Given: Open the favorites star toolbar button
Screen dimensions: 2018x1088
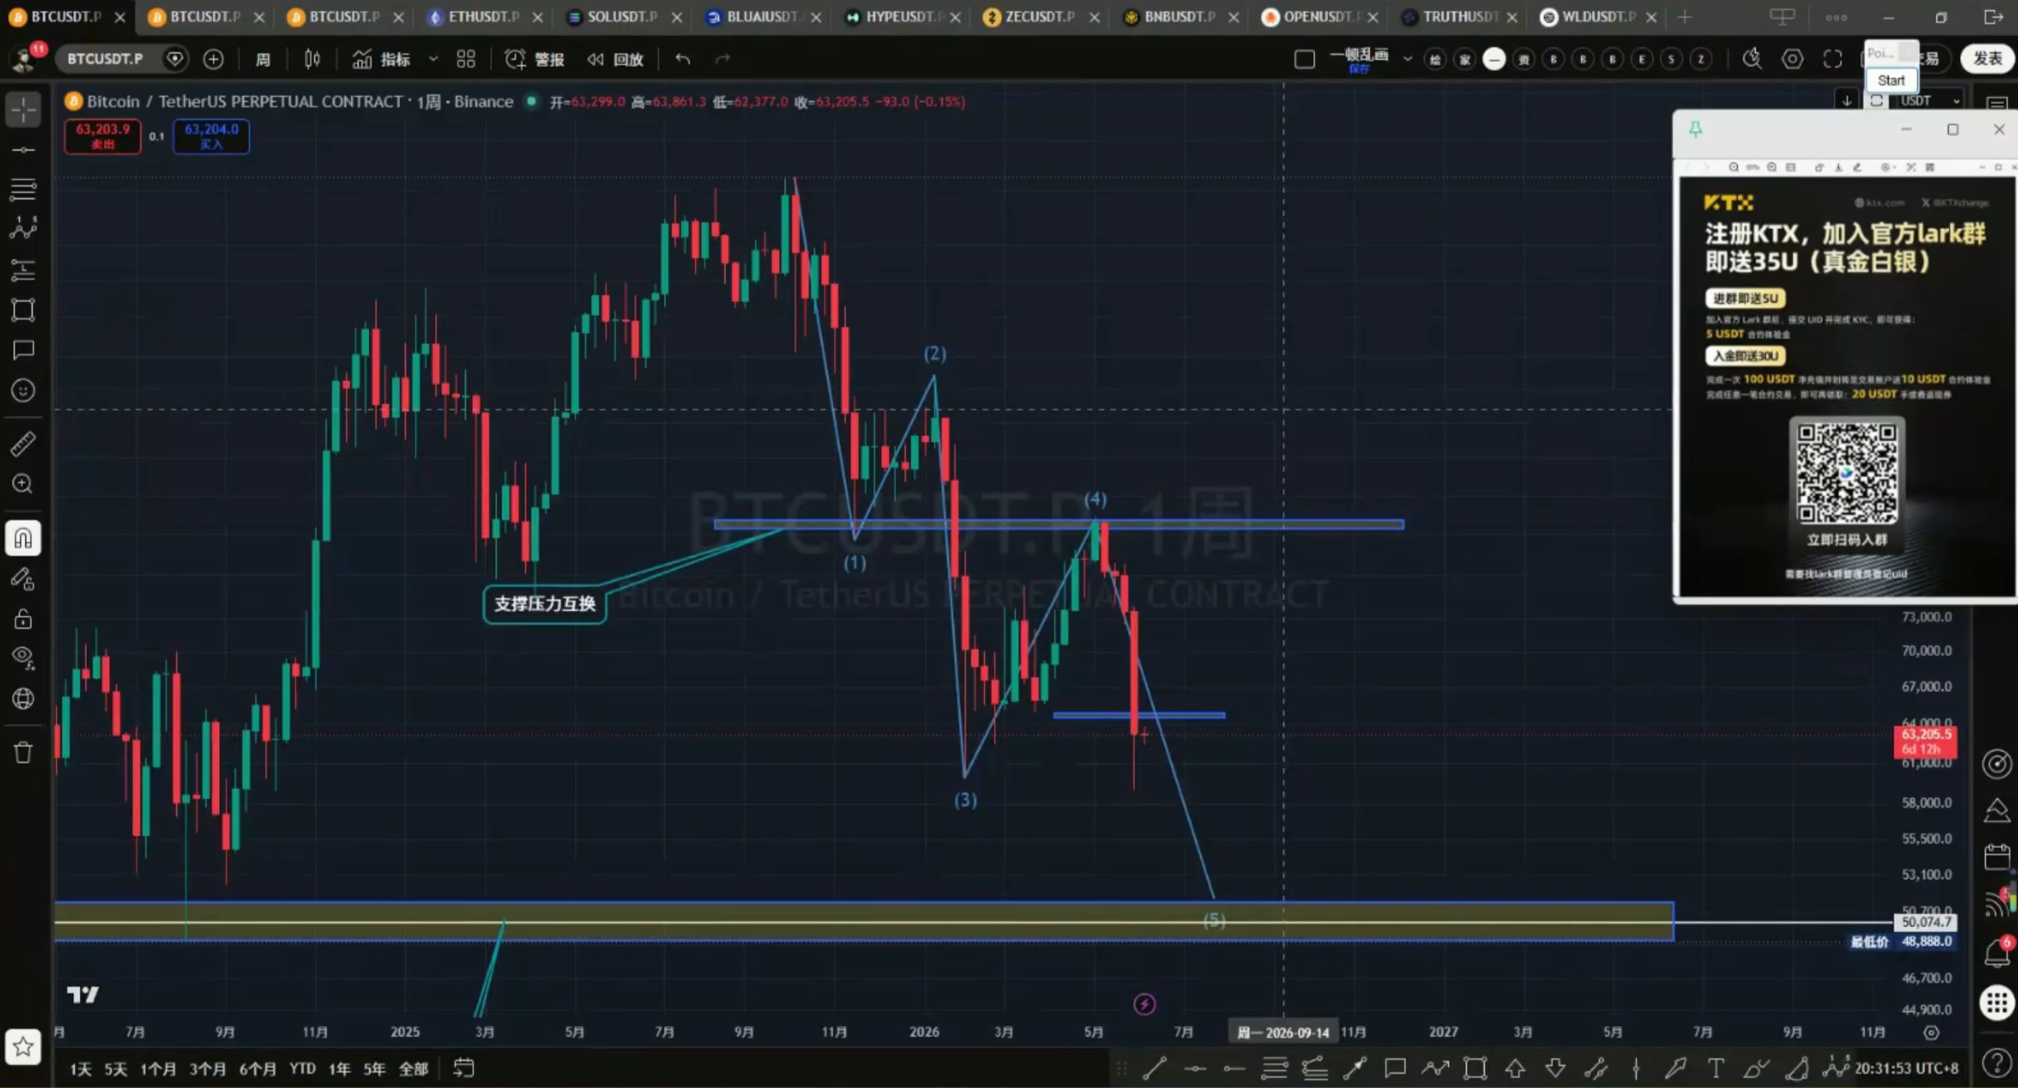Looking at the screenshot, I should pyautogui.click(x=23, y=1047).
